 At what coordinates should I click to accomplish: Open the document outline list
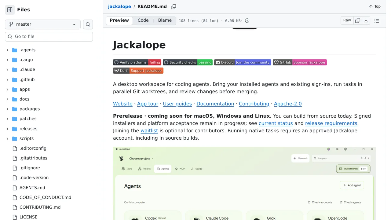377,21
